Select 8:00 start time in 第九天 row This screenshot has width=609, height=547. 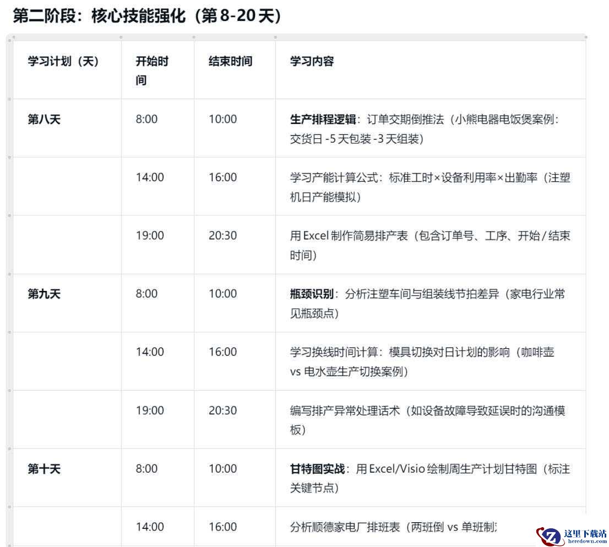[146, 294]
